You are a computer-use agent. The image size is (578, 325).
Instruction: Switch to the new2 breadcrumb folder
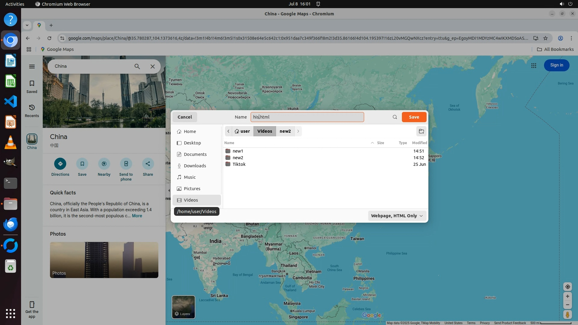point(285,131)
